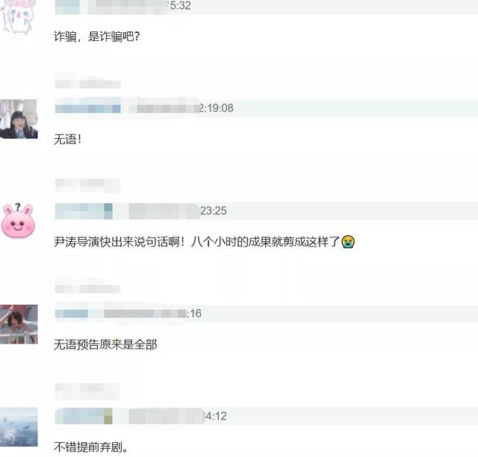This screenshot has width=478, height=457.
Task: Open blurred username above 无语！ comment
Action: click(x=88, y=108)
